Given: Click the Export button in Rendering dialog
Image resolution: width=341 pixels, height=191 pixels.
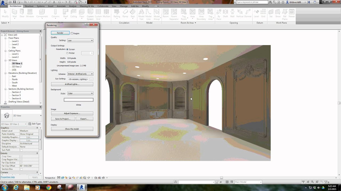Looking at the screenshot, I should point(84,119).
